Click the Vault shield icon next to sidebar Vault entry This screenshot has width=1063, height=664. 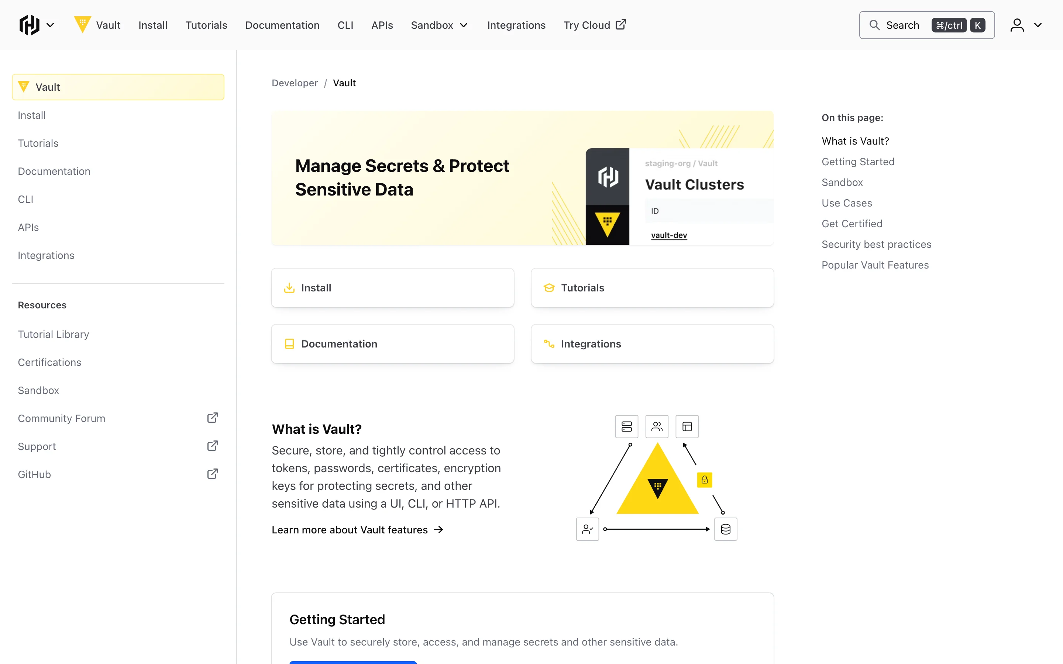tap(24, 87)
